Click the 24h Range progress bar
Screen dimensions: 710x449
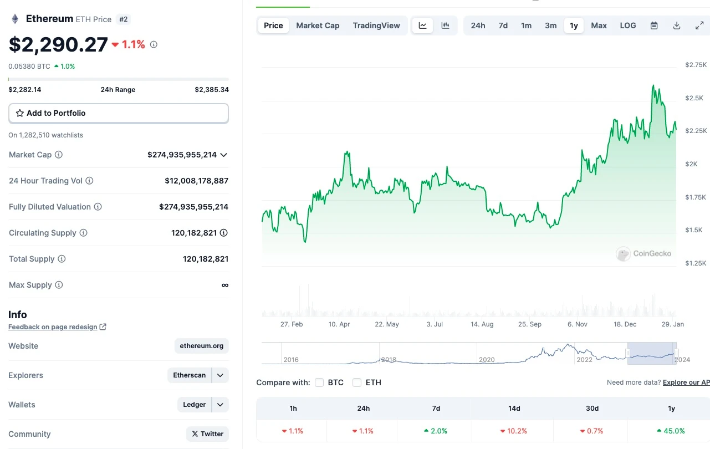coord(119,79)
